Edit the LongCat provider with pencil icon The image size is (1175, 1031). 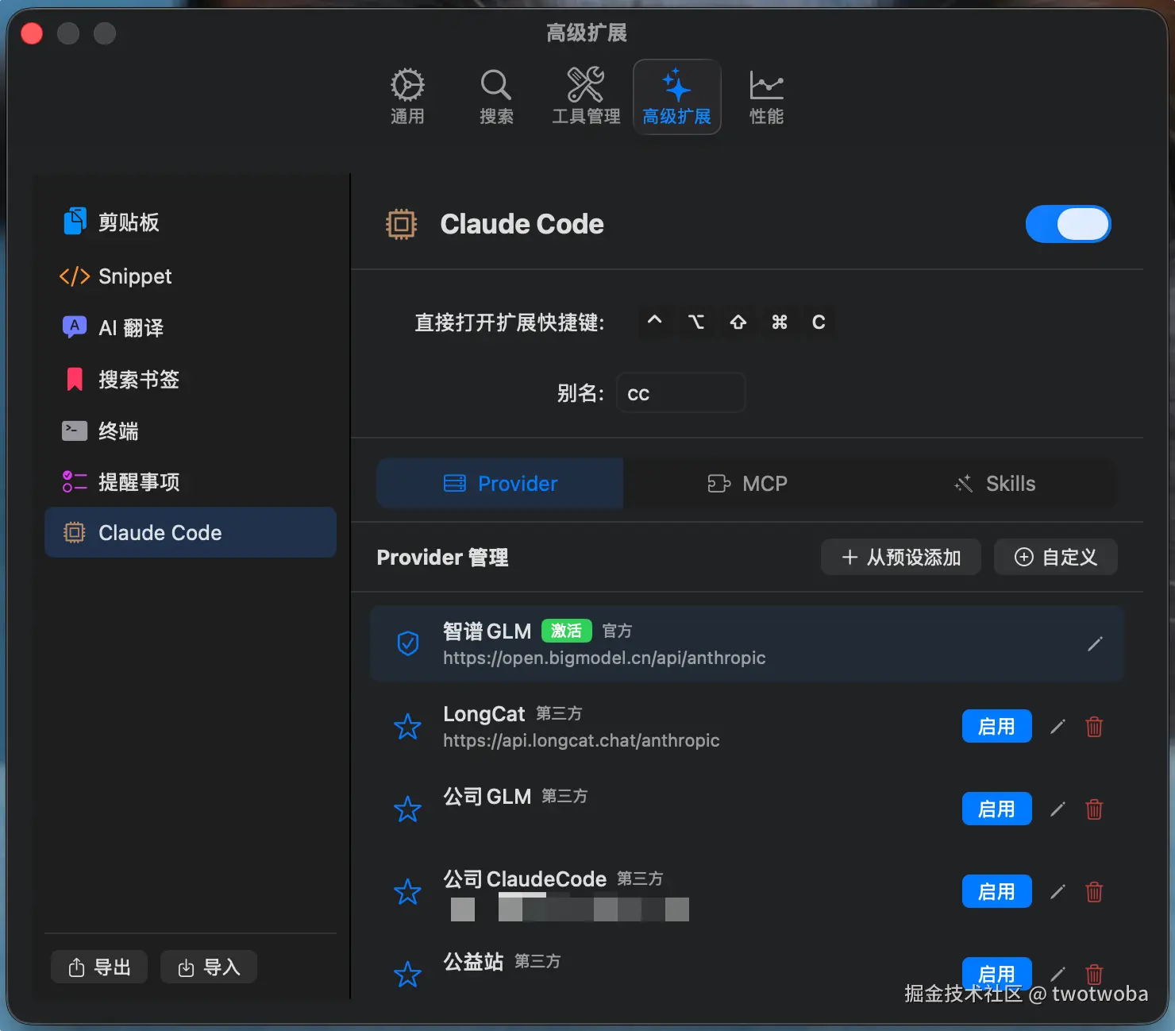pyautogui.click(x=1057, y=727)
